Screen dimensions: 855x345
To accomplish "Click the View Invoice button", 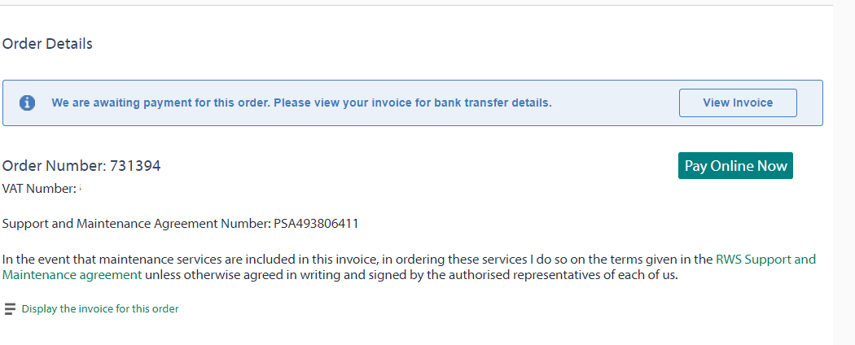I will tap(738, 103).
